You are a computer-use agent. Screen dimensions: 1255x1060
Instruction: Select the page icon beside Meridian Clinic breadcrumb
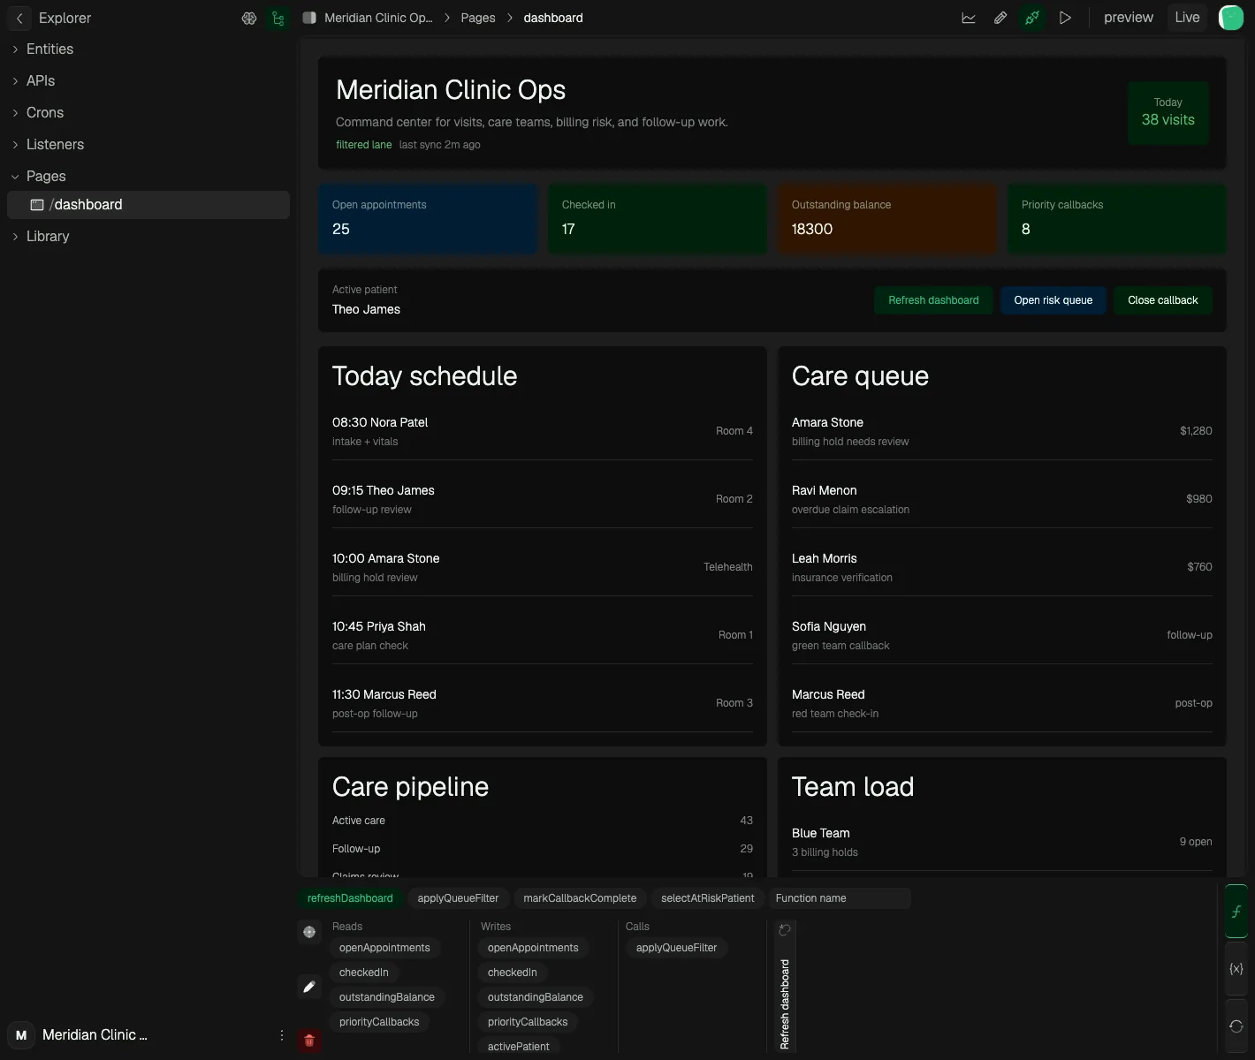tap(309, 18)
